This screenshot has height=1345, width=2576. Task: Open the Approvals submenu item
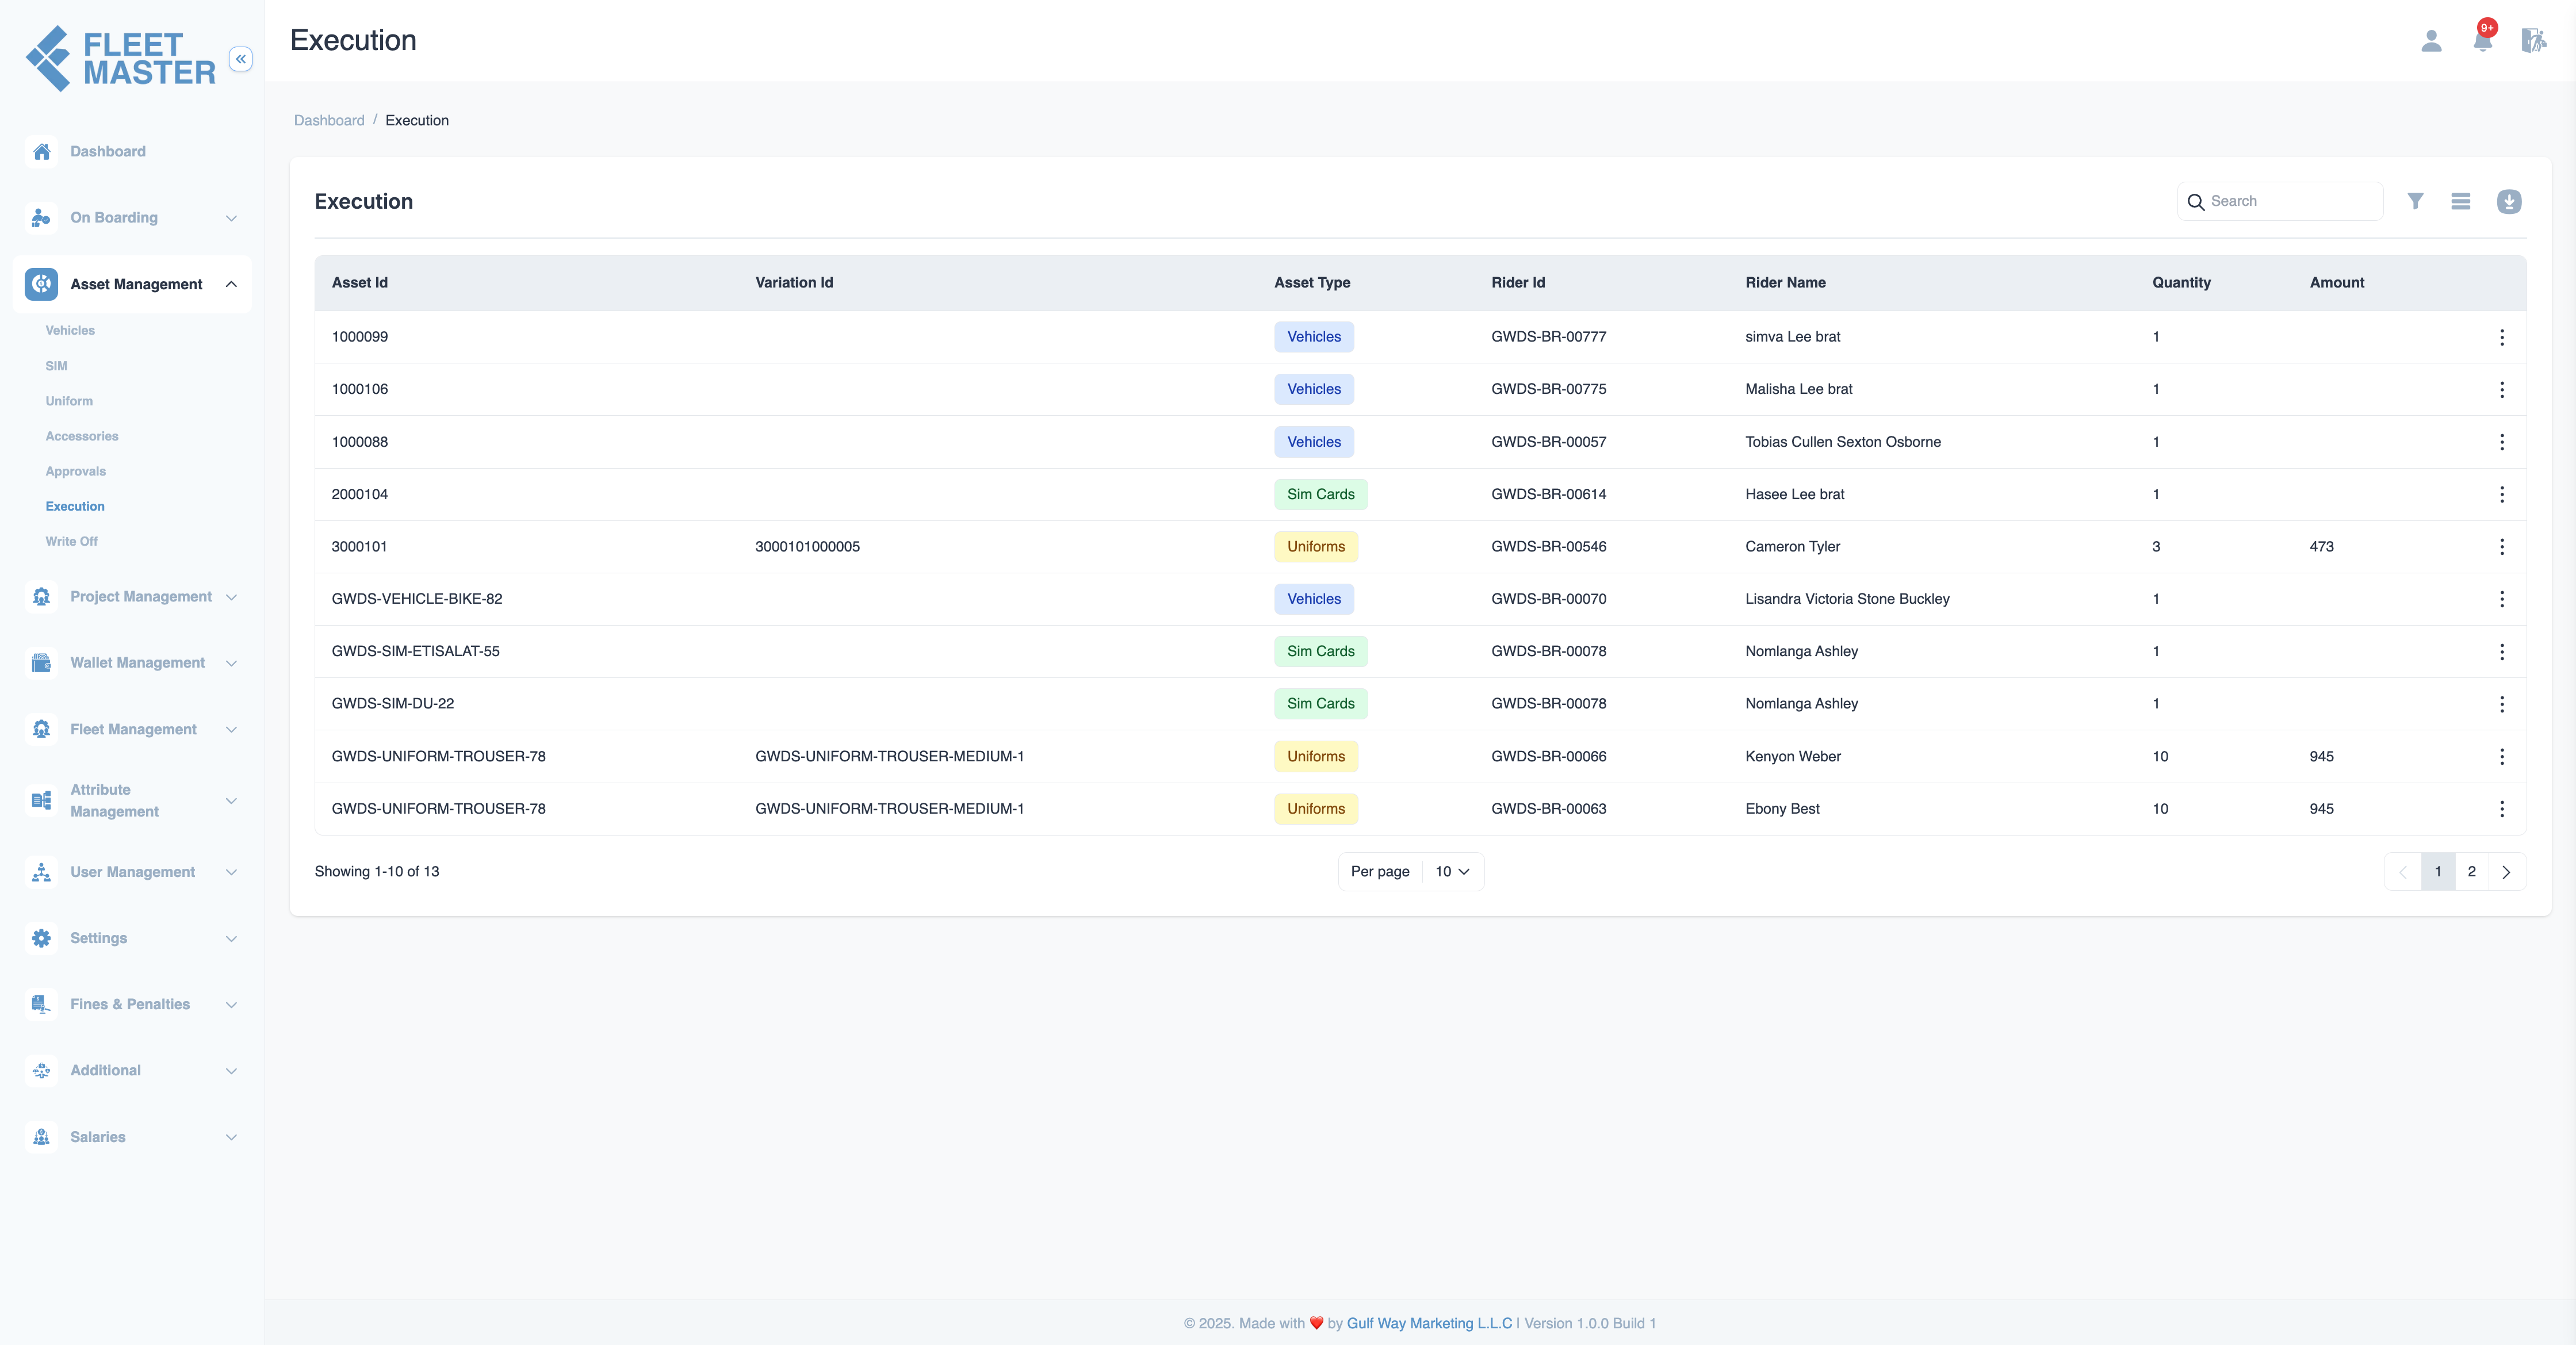point(75,471)
